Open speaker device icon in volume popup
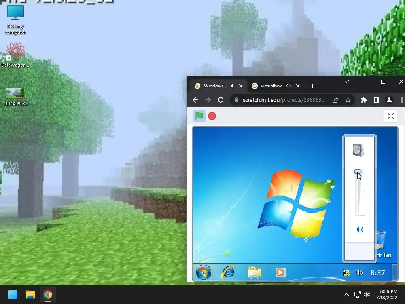 click(x=358, y=150)
